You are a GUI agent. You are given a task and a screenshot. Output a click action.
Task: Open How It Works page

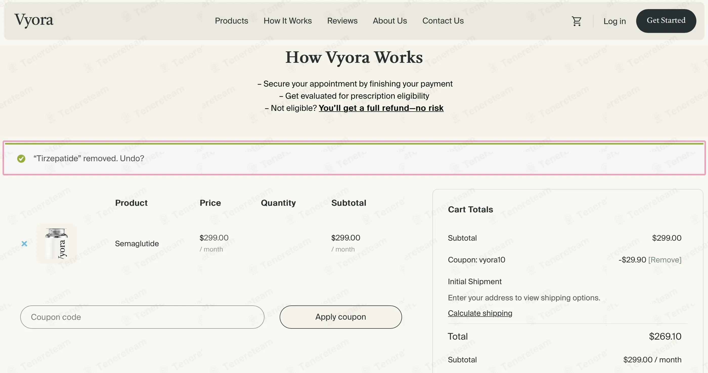(x=287, y=21)
